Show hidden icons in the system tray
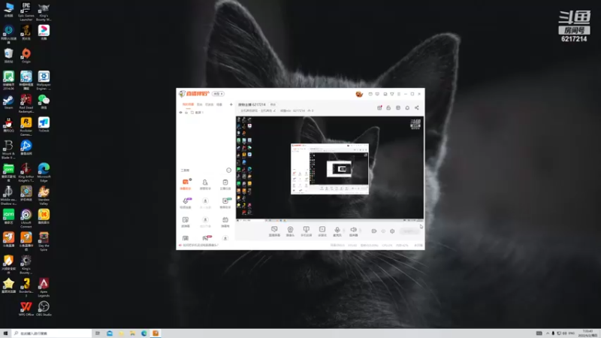The image size is (601, 338). pos(548,333)
